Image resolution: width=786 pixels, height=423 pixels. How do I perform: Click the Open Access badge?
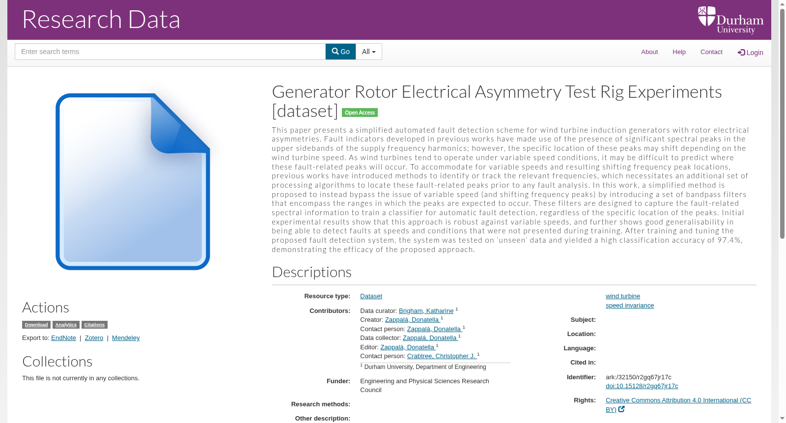tap(360, 113)
